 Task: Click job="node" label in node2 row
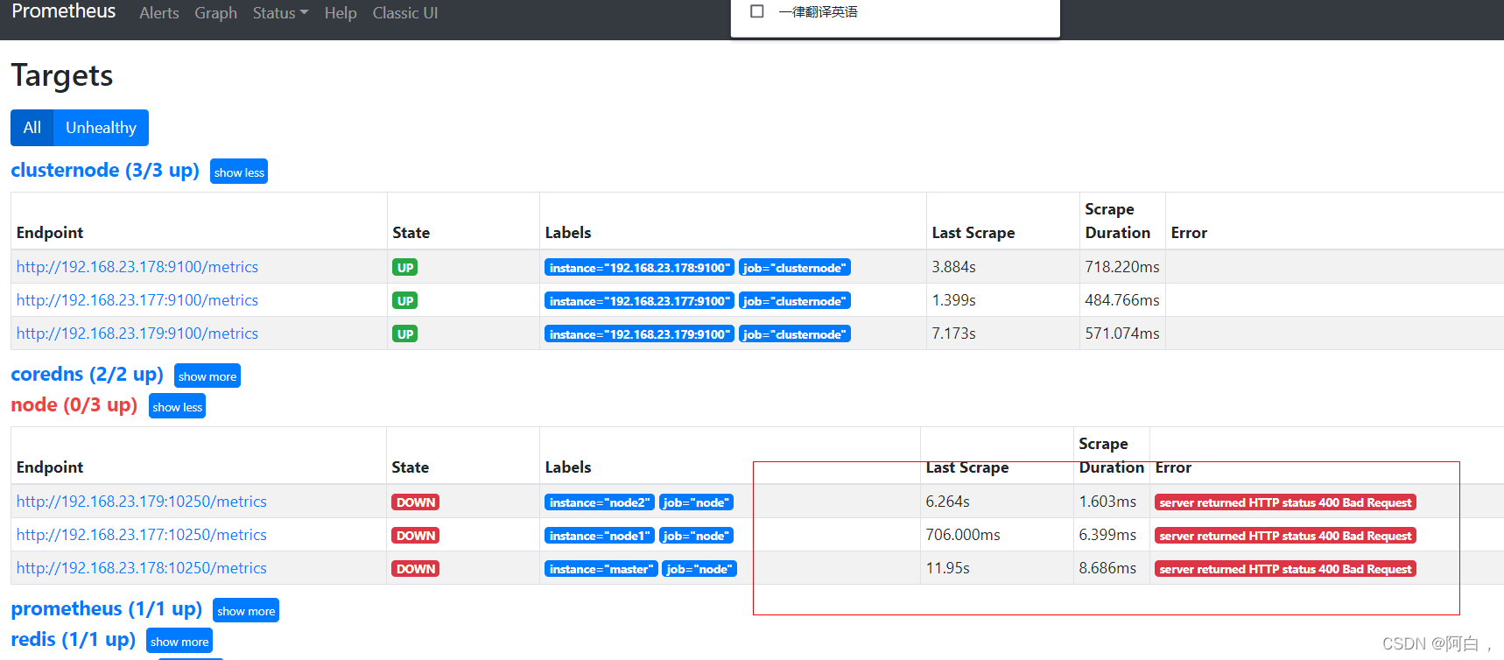pyautogui.click(x=696, y=502)
